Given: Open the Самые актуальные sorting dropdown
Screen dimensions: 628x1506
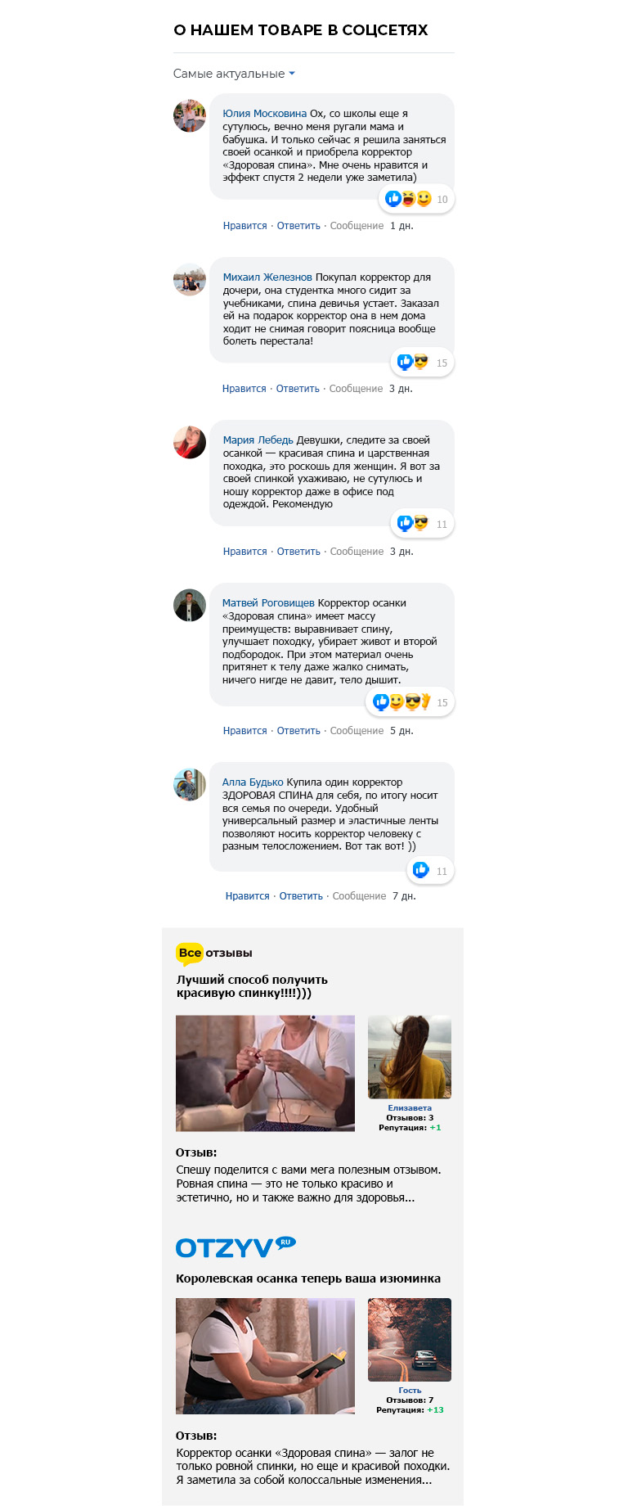Looking at the screenshot, I should pos(234,74).
